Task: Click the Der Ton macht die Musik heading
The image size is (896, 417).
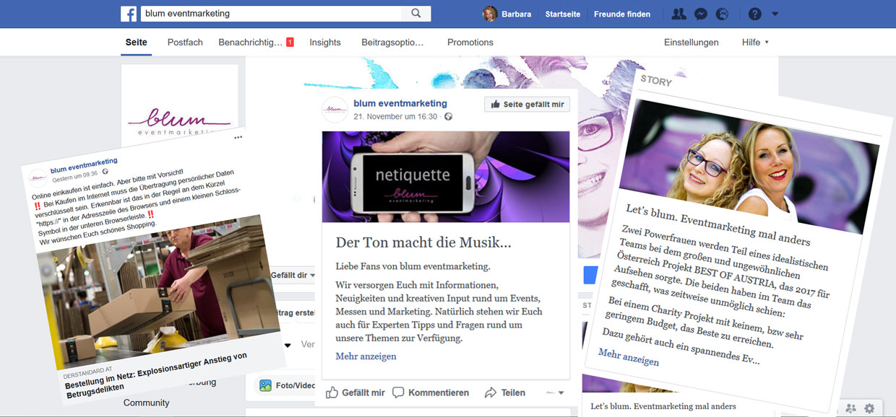Action: pyautogui.click(x=423, y=243)
